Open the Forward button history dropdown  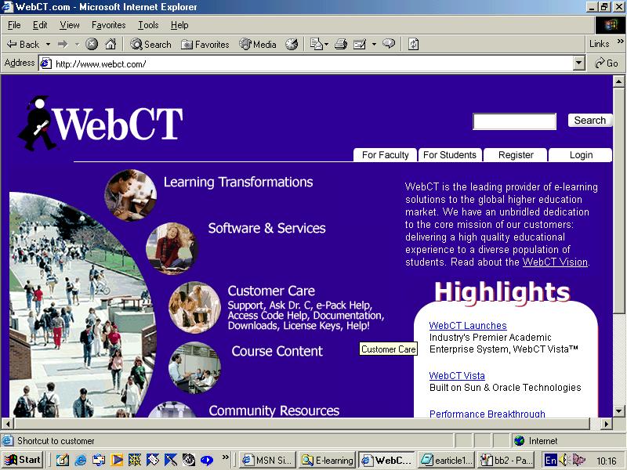[x=77, y=45]
